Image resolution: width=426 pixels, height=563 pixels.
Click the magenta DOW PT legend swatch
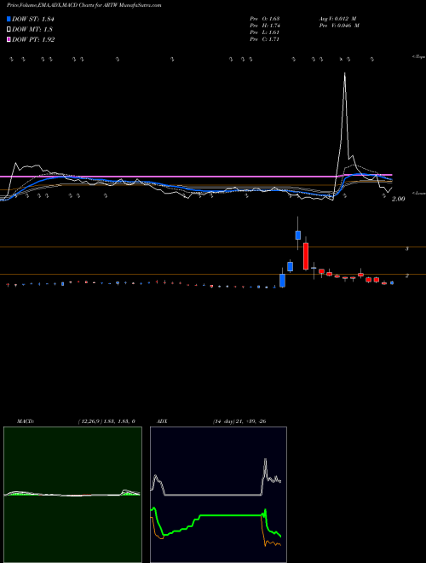pos(9,39)
